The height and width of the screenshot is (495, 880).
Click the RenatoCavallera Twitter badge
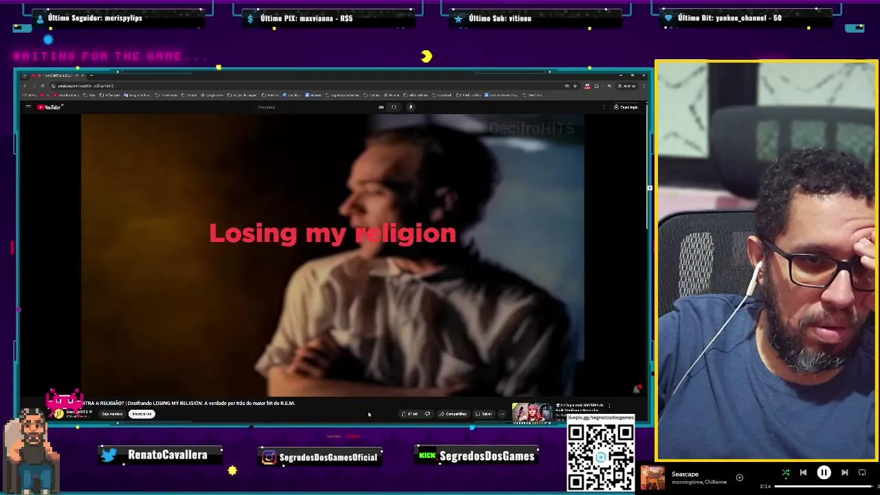click(161, 455)
